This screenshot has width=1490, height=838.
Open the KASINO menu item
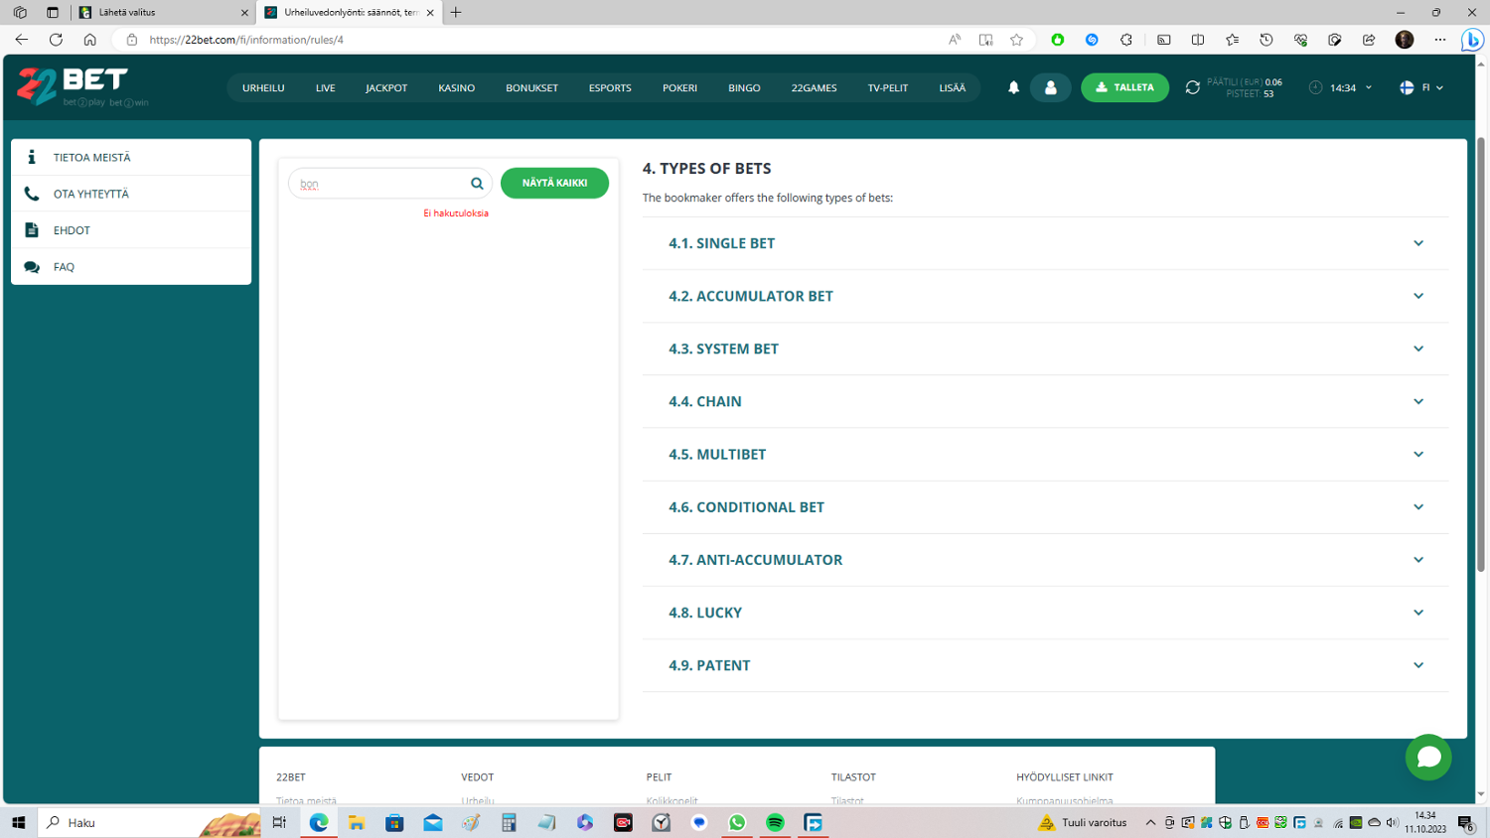(x=456, y=87)
